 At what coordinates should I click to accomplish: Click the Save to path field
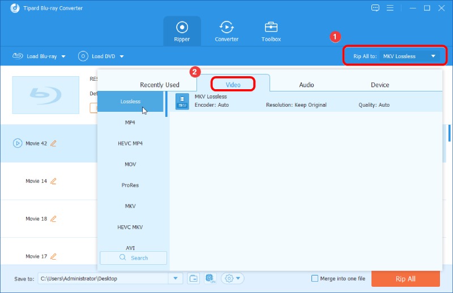[x=103, y=278]
